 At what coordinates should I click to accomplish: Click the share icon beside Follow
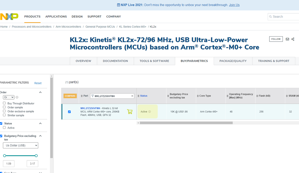(293, 39)
